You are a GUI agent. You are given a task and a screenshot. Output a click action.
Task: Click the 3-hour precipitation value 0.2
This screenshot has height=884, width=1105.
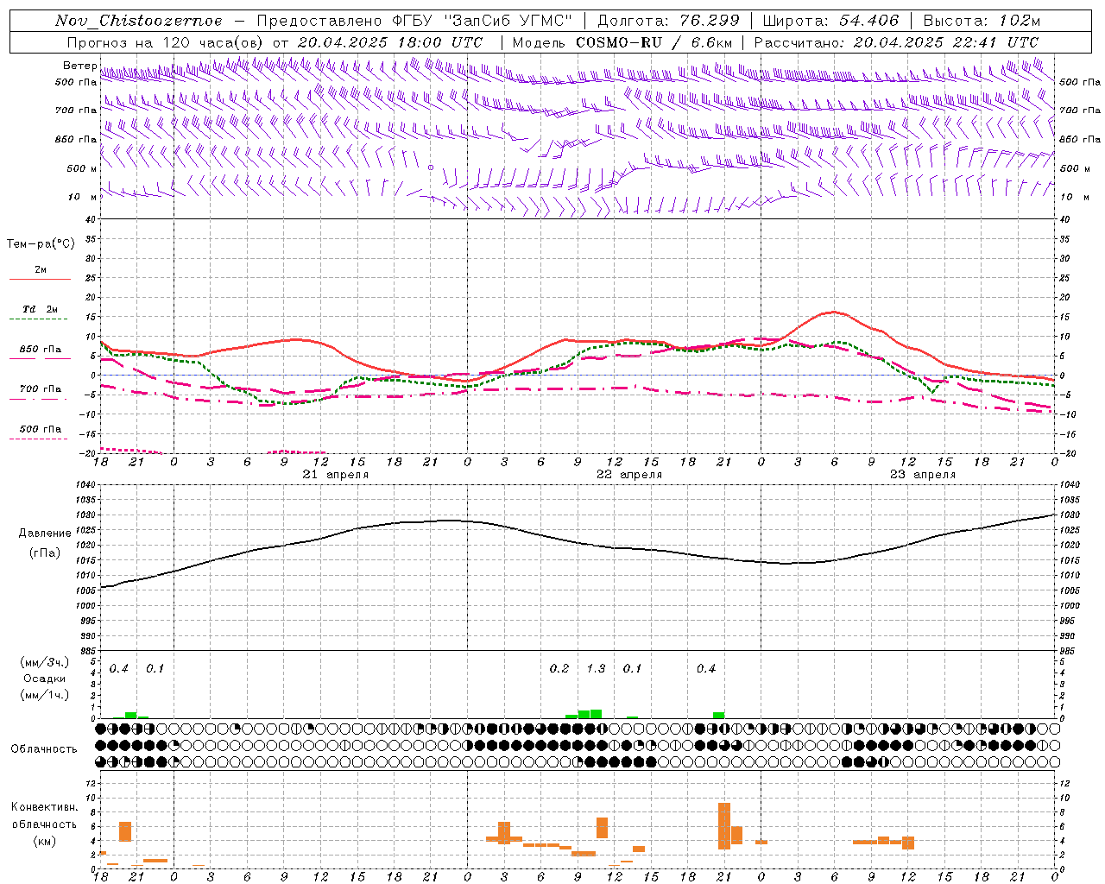tap(559, 669)
